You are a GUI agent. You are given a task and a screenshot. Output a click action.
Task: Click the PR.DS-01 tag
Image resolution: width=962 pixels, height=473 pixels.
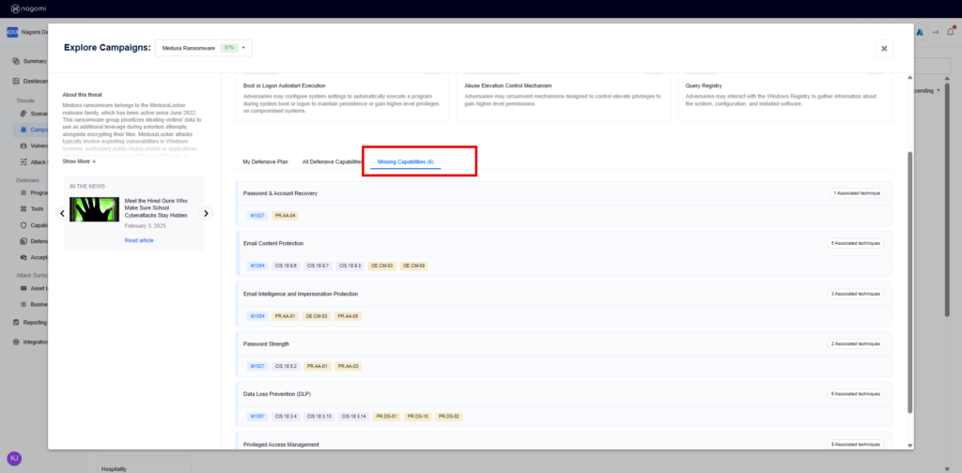tap(386, 417)
